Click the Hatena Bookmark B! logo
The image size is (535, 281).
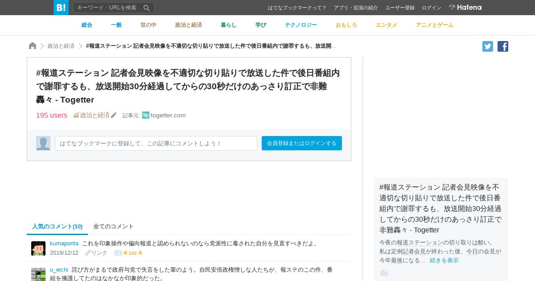pos(61,8)
